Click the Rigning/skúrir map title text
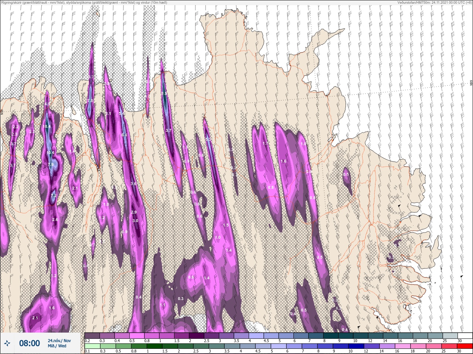 tap(84, 2)
